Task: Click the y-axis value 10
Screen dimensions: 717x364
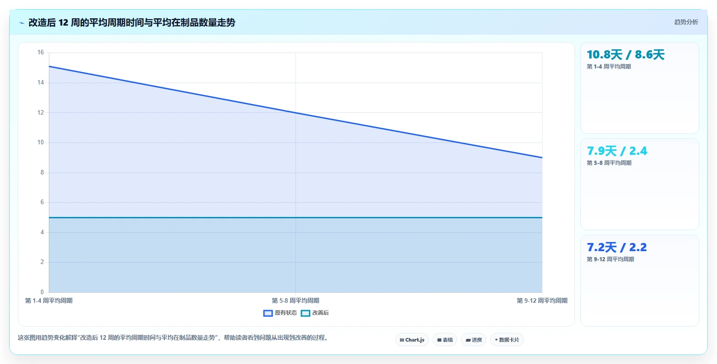Action: 41,142
